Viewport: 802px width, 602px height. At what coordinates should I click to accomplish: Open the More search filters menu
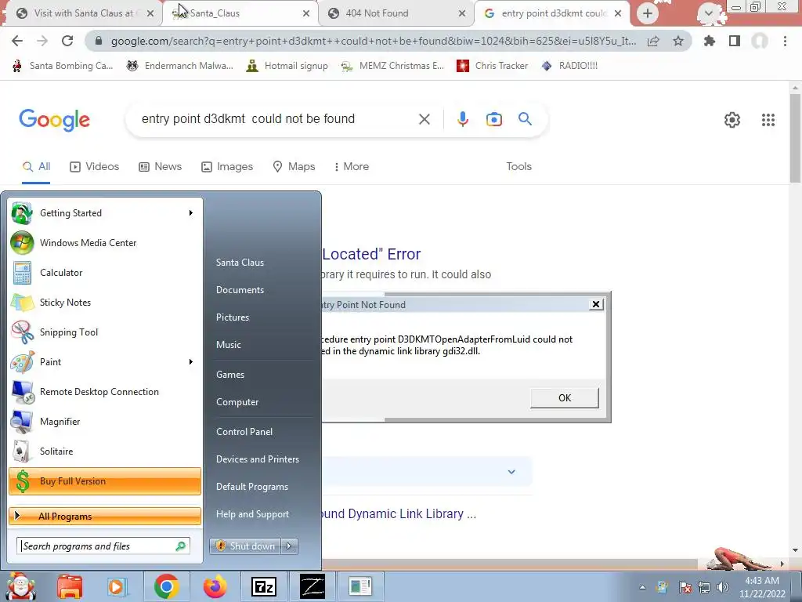tap(352, 166)
